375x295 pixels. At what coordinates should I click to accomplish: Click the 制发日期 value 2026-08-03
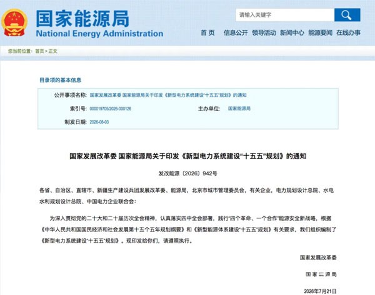99,122
